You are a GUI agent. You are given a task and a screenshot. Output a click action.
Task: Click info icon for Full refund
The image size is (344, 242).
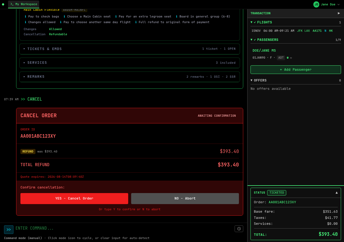point(136,22)
